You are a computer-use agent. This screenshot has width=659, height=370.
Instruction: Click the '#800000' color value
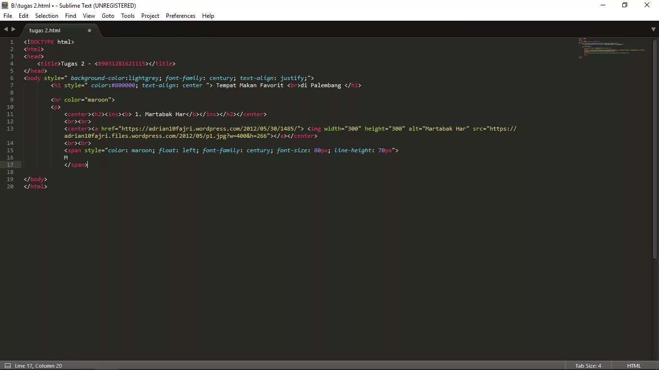[x=123, y=85]
